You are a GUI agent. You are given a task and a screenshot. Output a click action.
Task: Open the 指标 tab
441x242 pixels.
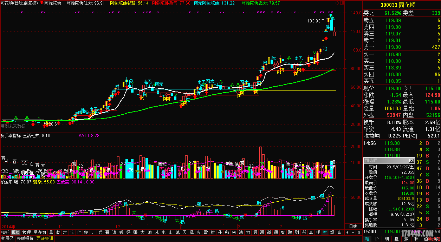pos(5,232)
